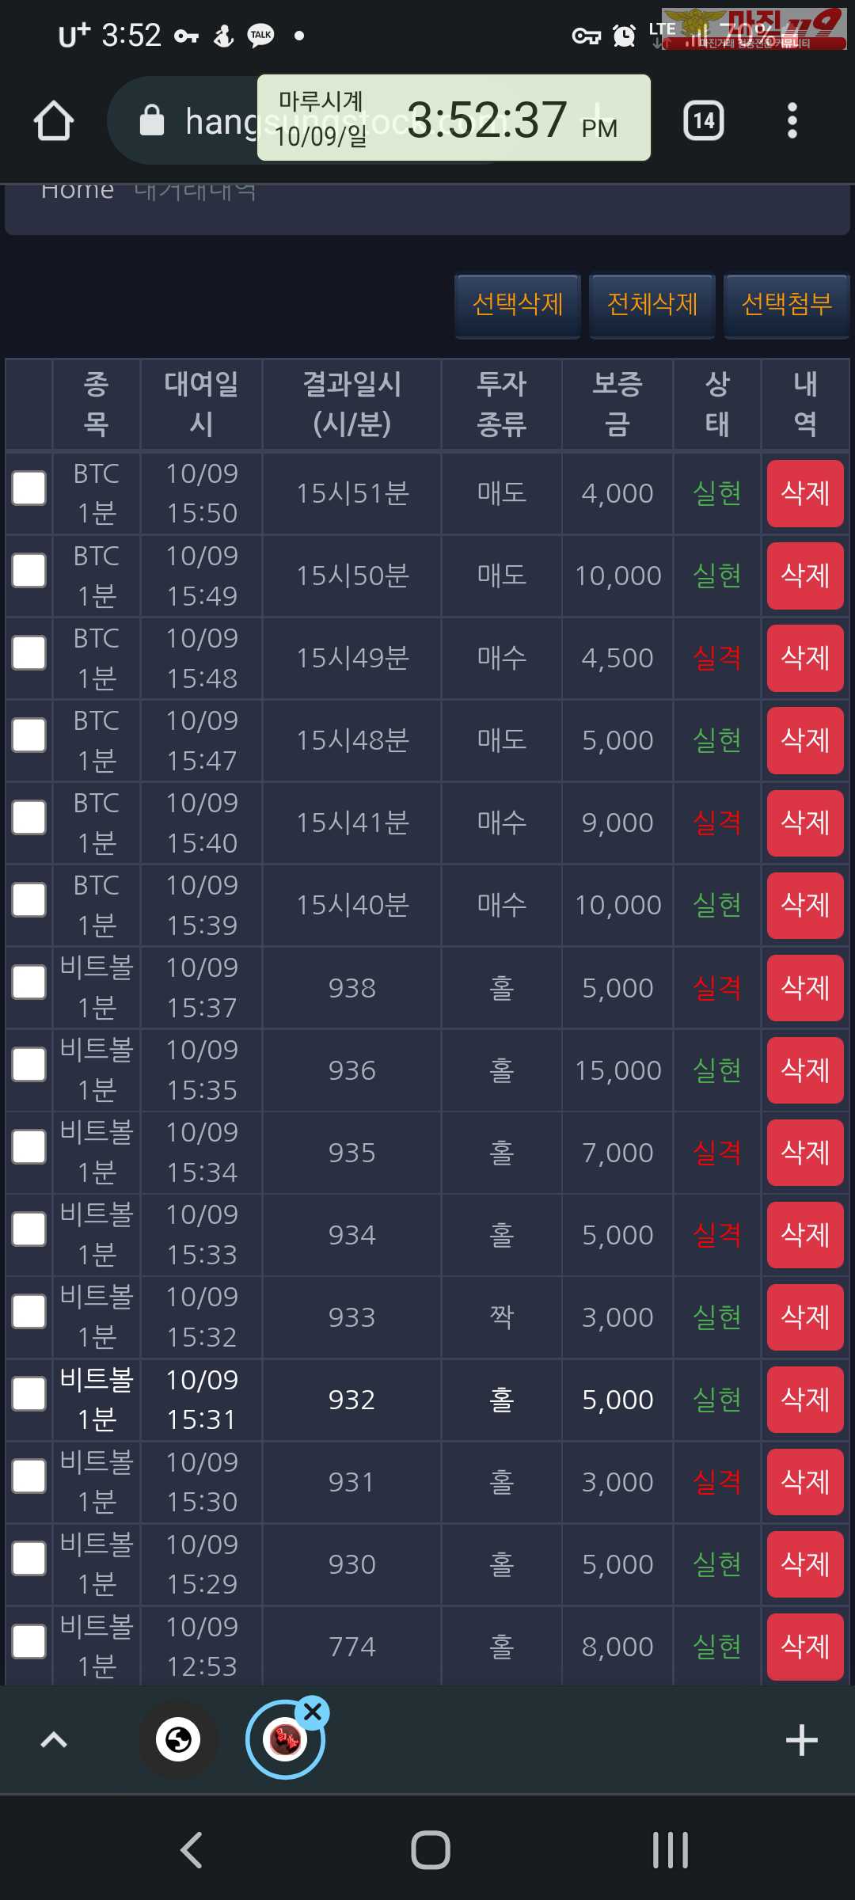Check the BTC 15:50 row checkbox
Screen dimensions: 855x1900
tap(29, 488)
